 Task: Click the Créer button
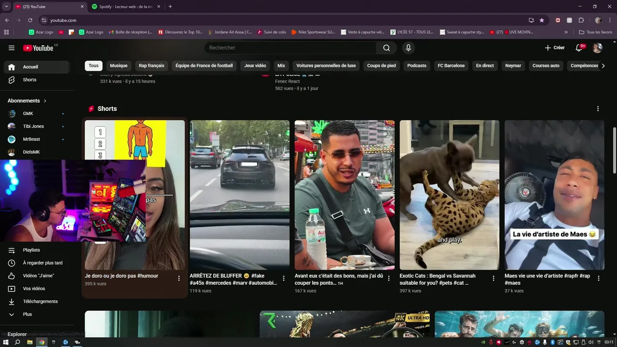coord(555,48)
